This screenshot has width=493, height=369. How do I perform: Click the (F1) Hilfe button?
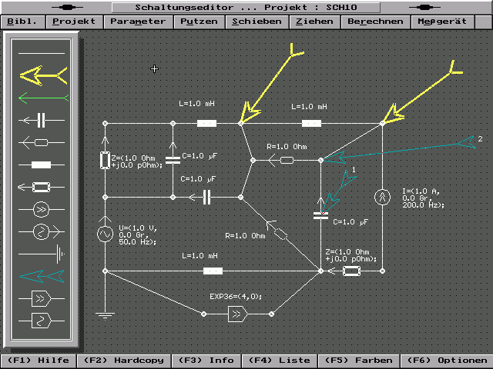tap(38, 360)
